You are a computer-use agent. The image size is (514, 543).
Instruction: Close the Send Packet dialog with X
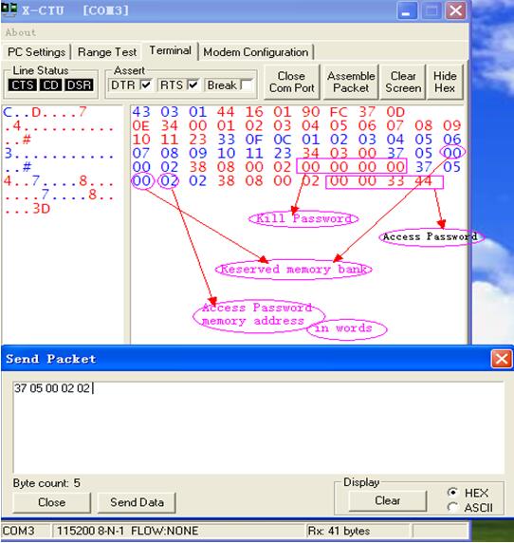pyautogui.click(x=502, y=359)
